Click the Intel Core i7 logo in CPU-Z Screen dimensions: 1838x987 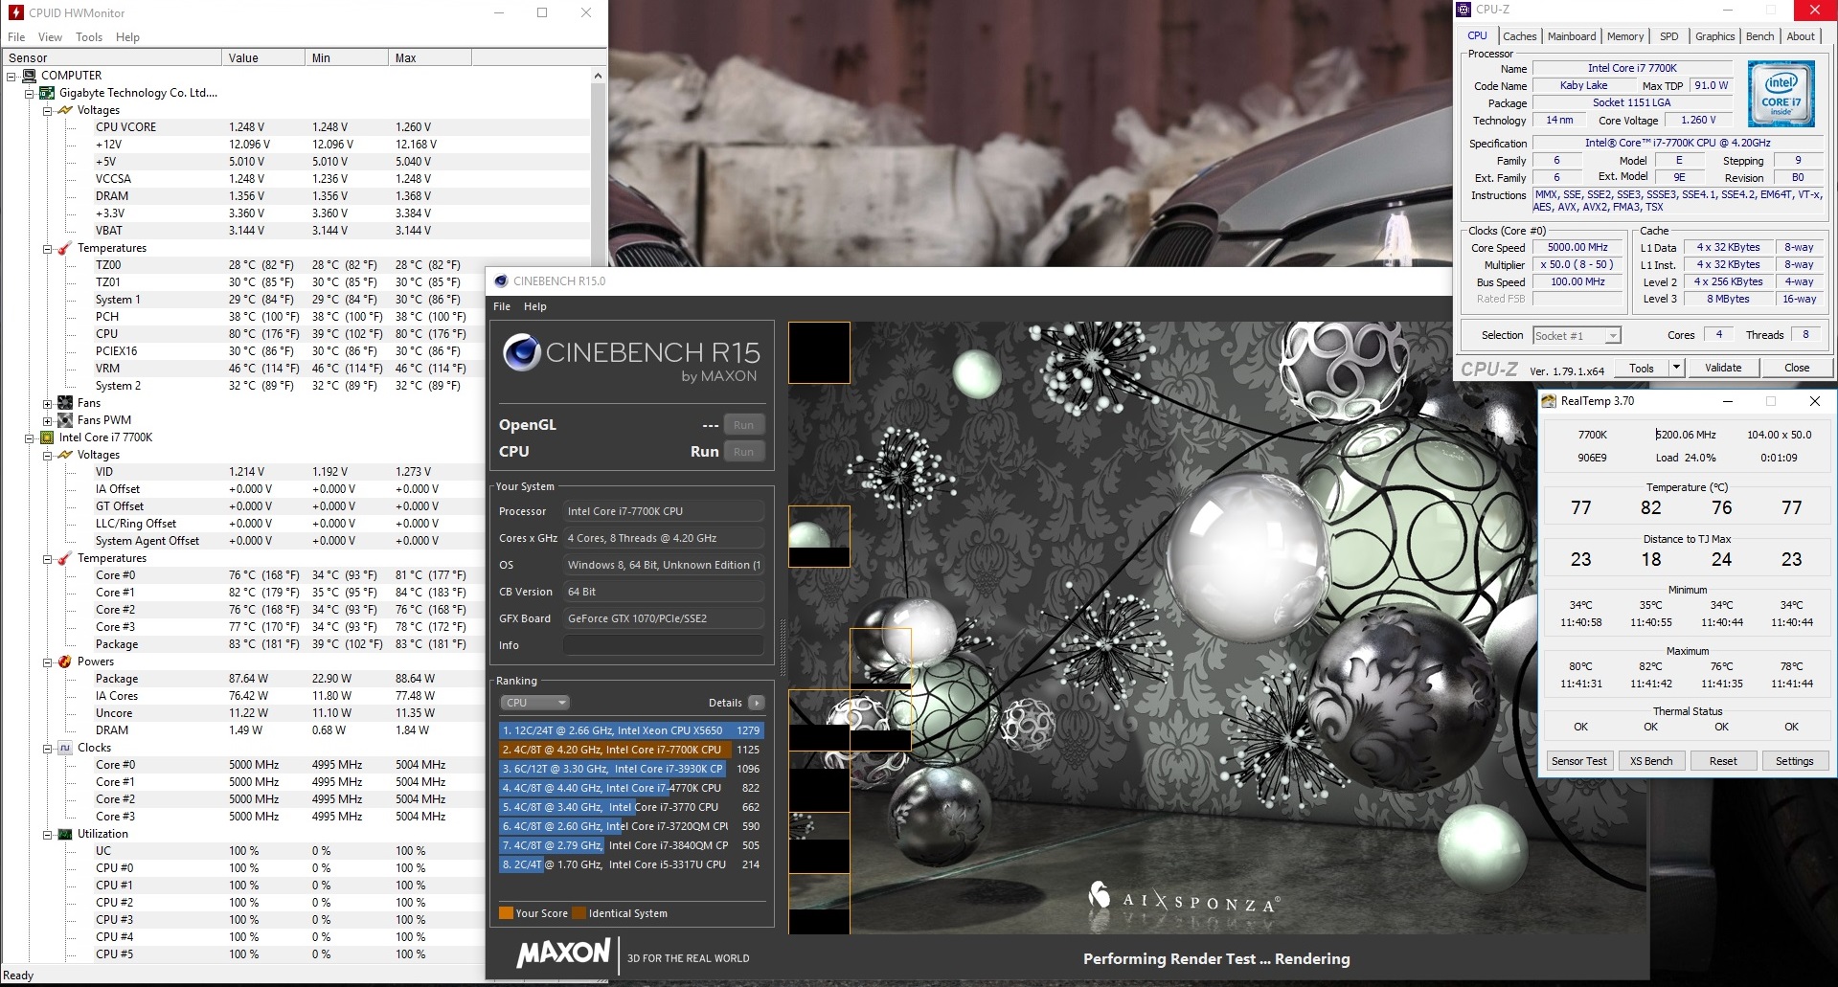[1781, 94]
